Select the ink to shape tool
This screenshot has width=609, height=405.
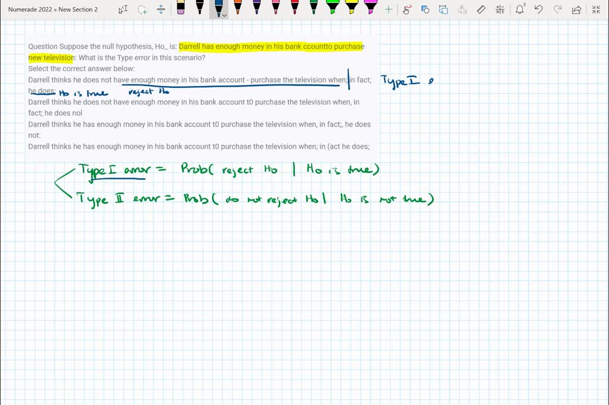(425, 9)
